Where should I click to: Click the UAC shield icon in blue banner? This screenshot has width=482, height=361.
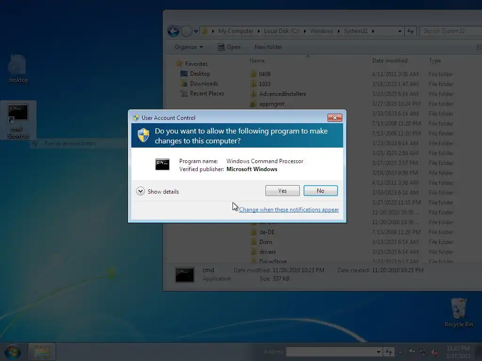[143, 135]
